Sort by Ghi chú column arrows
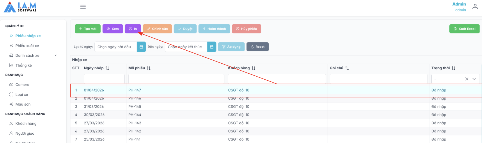The height and width of the screenshot is (143, 482). (x=347, y=68)
